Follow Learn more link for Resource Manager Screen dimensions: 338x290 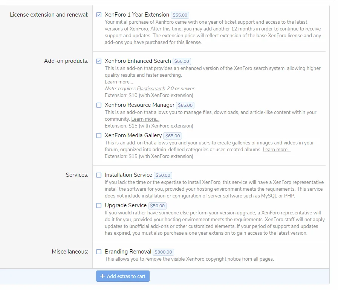[x=145, y=119]
